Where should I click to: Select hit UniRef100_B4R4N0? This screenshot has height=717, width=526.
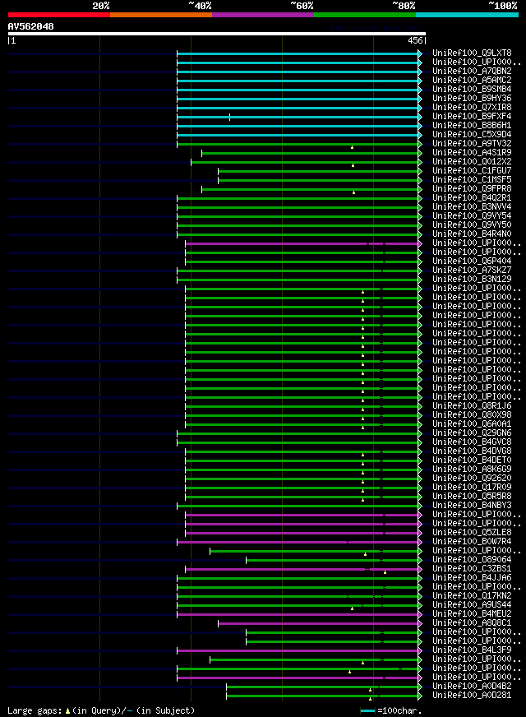coord(472,234)
